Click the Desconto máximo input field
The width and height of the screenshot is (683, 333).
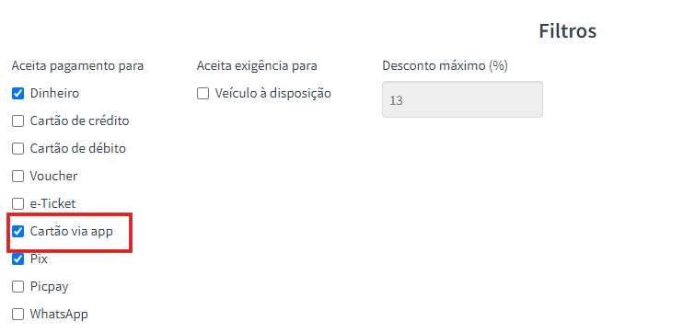coord(462,99)
